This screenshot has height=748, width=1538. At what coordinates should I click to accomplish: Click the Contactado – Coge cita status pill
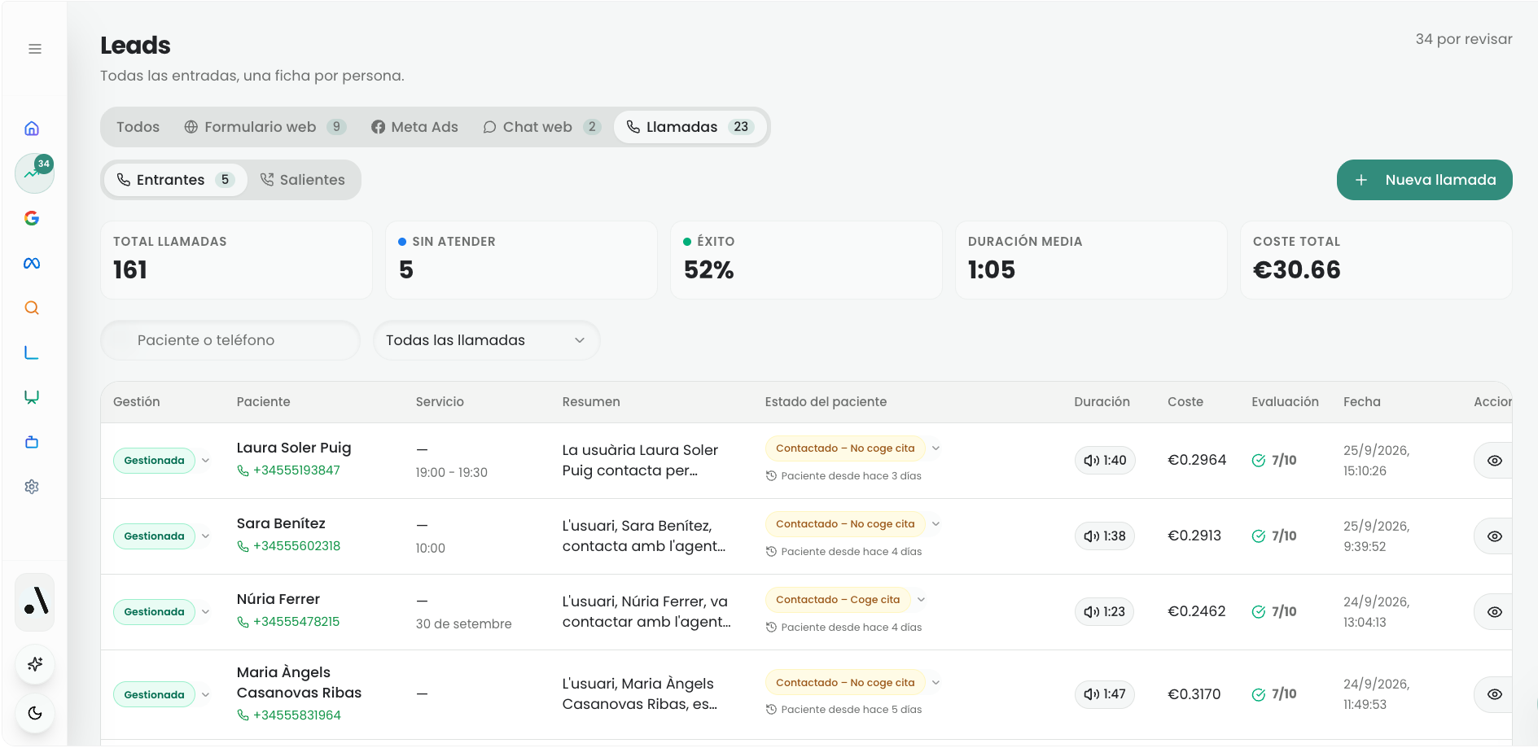[838, 600]
